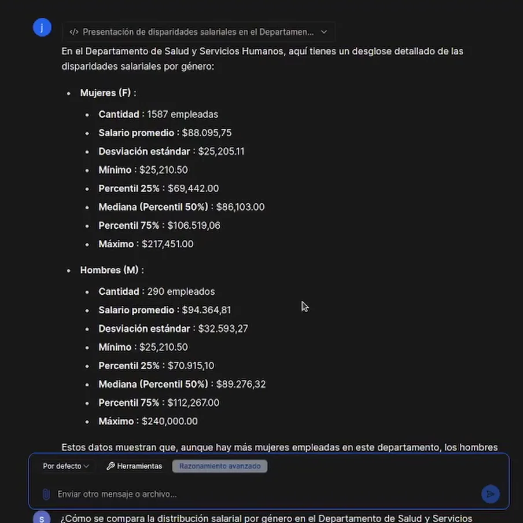Screen dimensions: 523x523
Task: Click the paperclip attach file icon
Action: [46, 494]
